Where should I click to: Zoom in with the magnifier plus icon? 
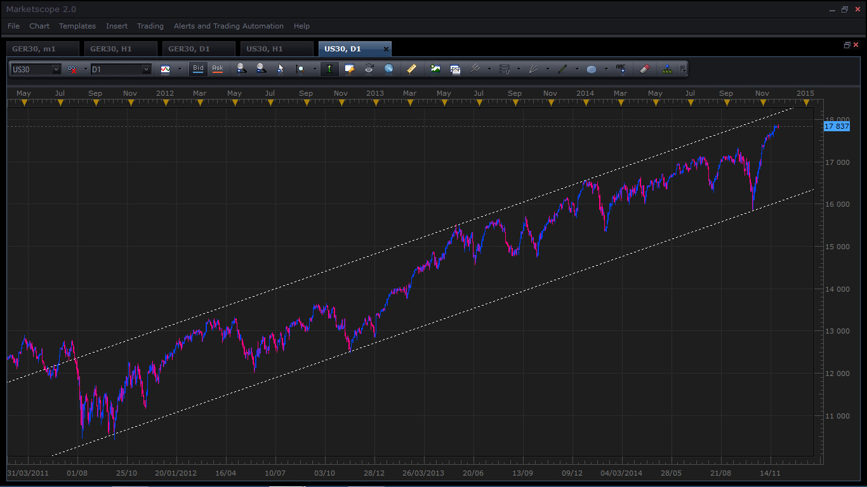(241, 69)
